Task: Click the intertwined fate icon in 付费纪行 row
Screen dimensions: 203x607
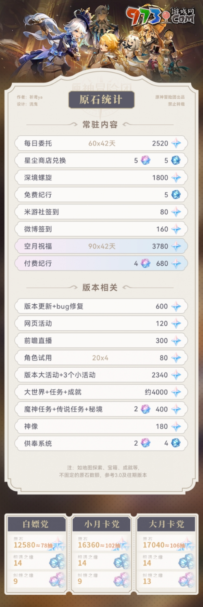Action: [145, 263]
